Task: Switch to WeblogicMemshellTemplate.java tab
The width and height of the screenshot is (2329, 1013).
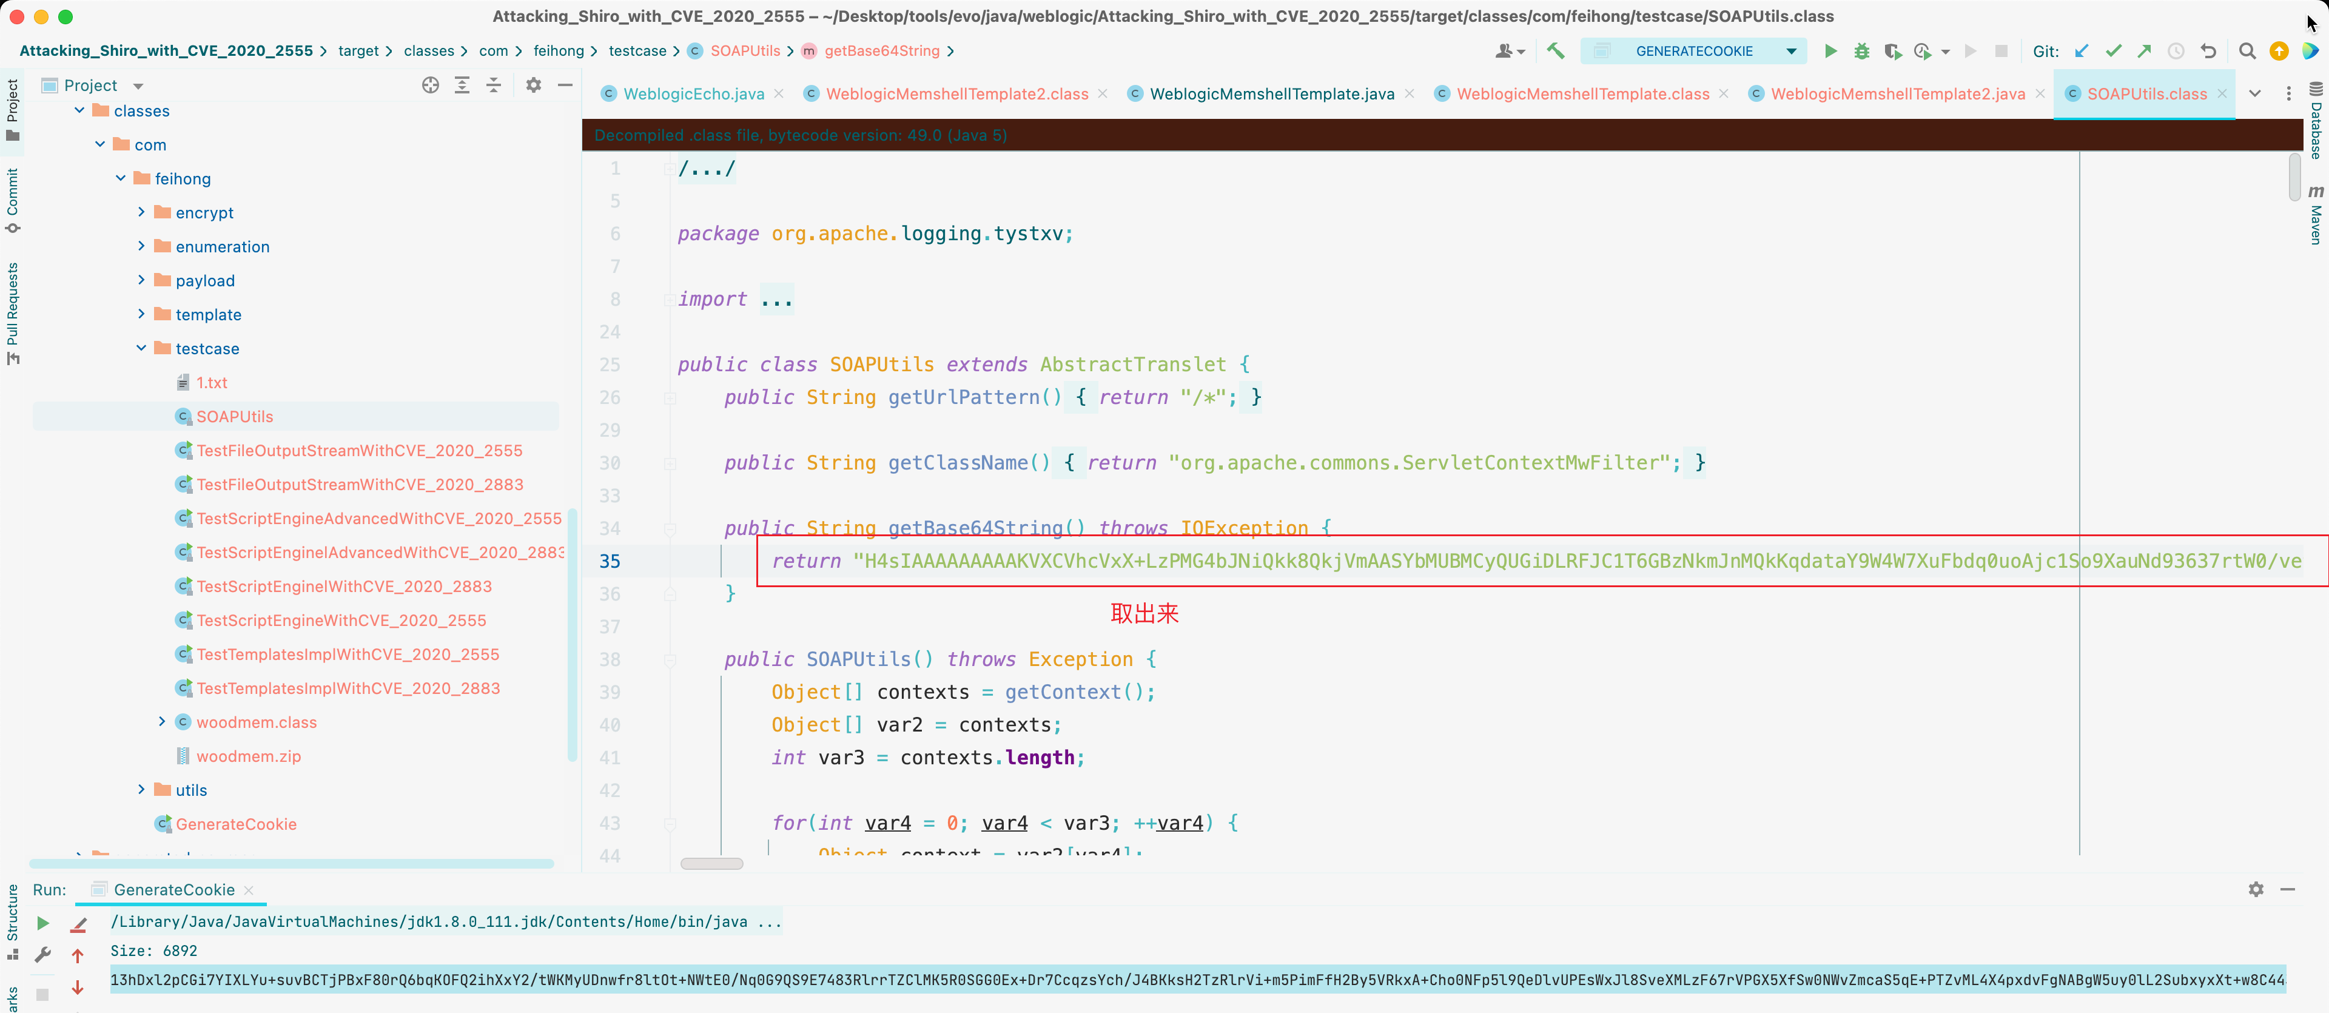Action: (1271, 94)
